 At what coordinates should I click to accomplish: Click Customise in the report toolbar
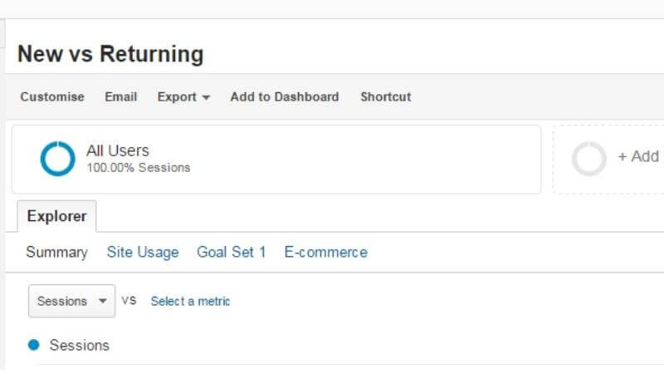(52, 97)
